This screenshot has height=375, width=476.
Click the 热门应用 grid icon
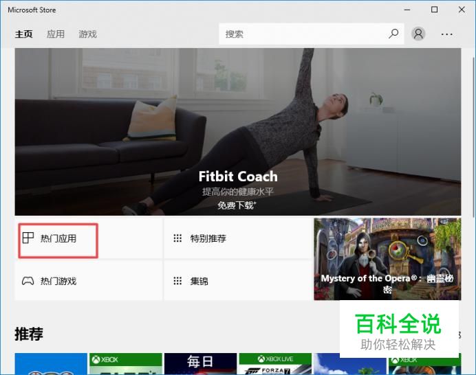28,238
